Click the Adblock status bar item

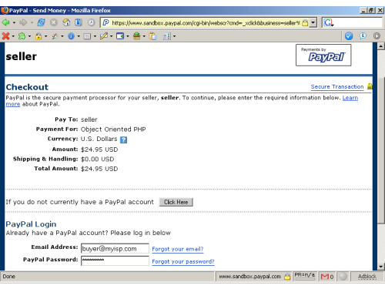pos(367,277)
